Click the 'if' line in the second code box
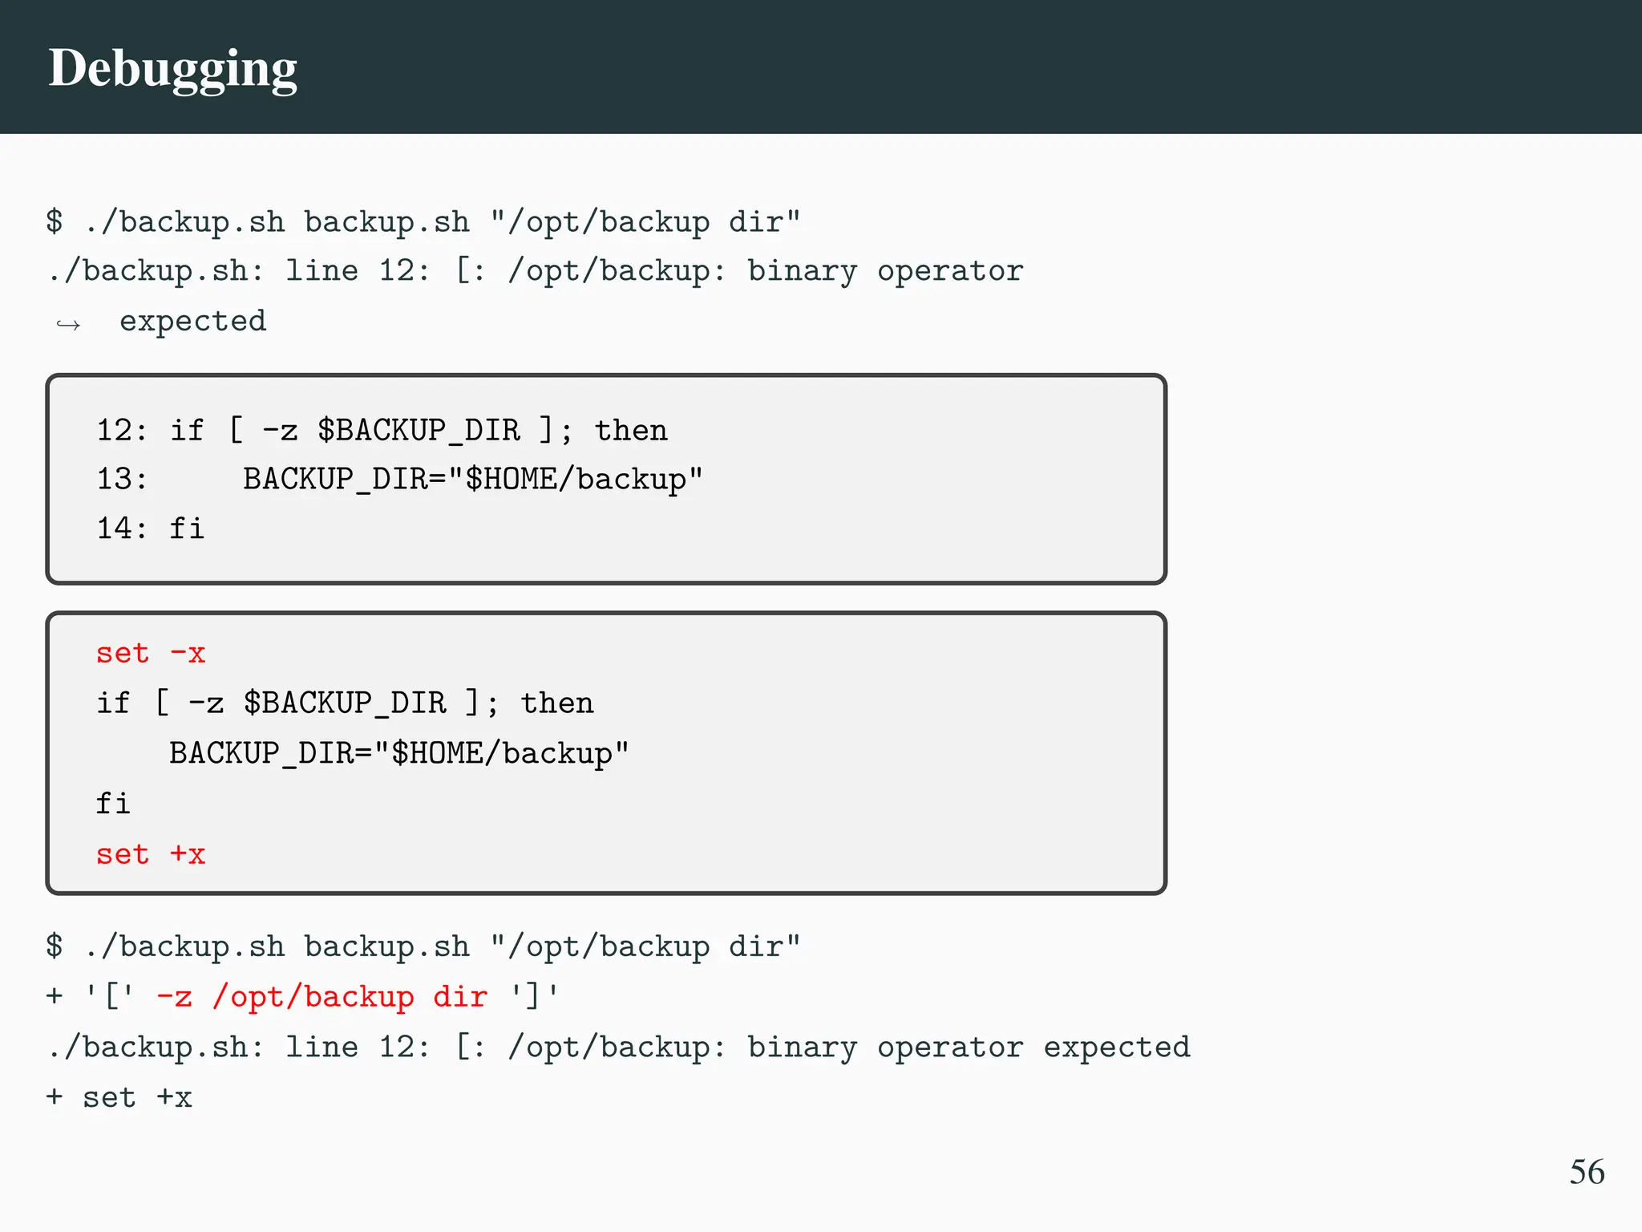 pos(345,703)
